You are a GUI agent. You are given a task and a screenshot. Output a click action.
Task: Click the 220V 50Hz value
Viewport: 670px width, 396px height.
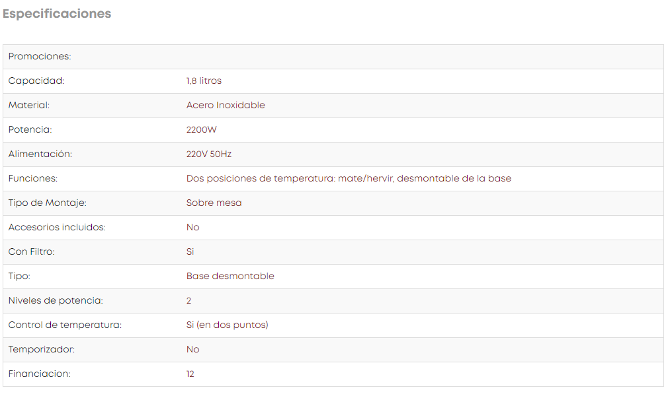tap(209, 154)
